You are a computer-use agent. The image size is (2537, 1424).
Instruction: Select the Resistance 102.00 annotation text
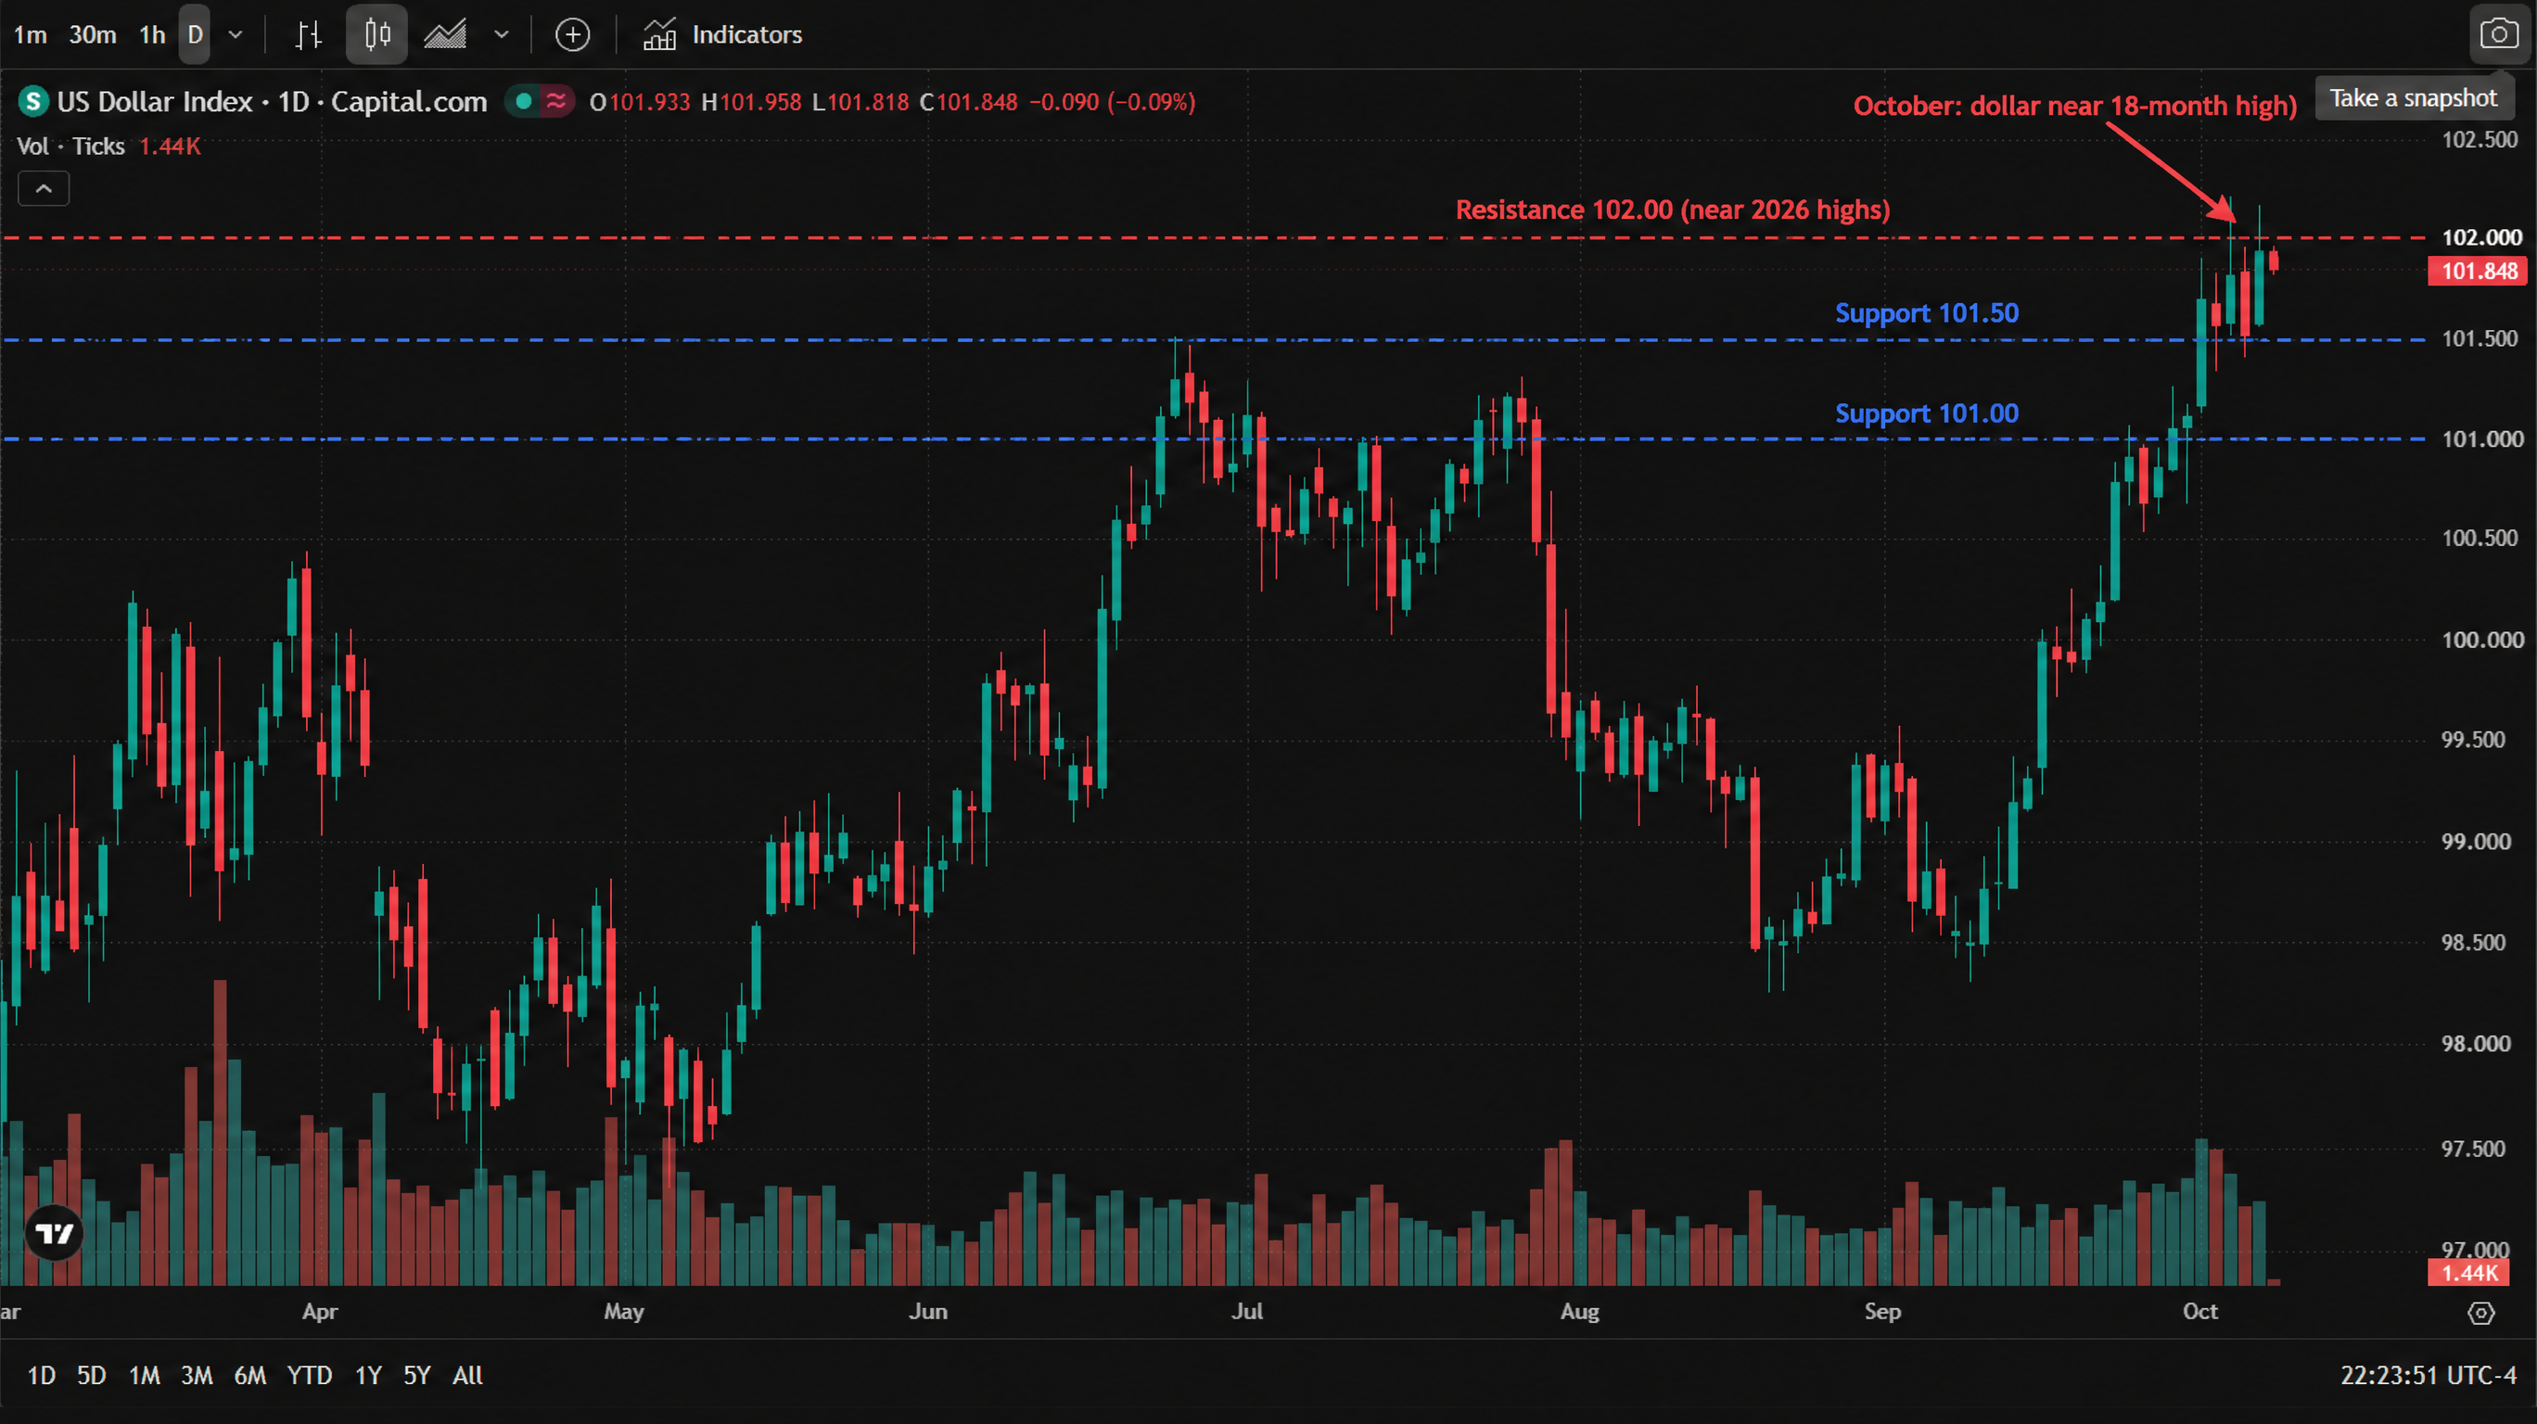click(1672, 210)
